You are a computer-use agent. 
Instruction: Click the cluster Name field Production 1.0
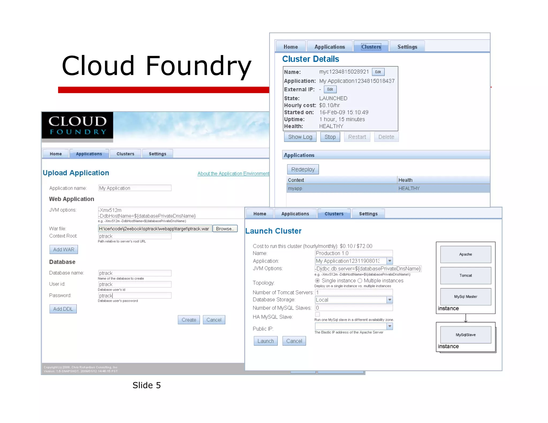click(354, 253)
